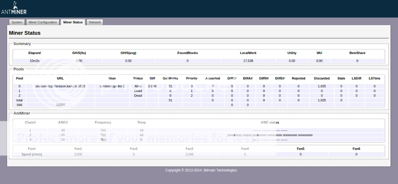The height and width of the screenshot is (184, 398).
Task: Click the GH/S(5s) column header
Action: (x=79, y=53)
